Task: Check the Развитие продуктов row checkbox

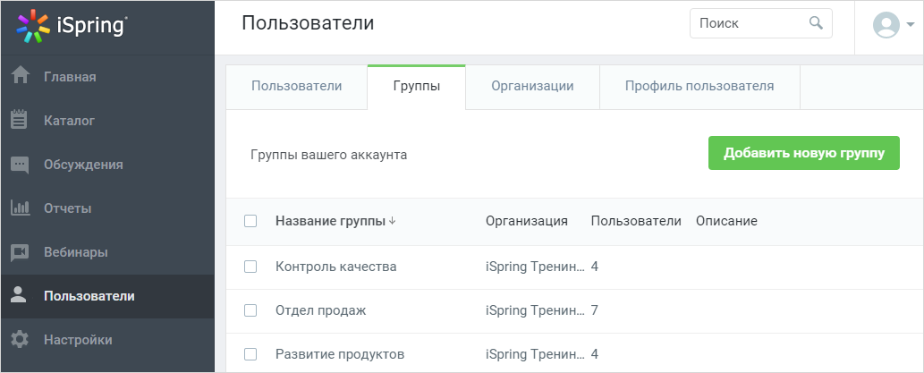Action: [x=250, y=354]
